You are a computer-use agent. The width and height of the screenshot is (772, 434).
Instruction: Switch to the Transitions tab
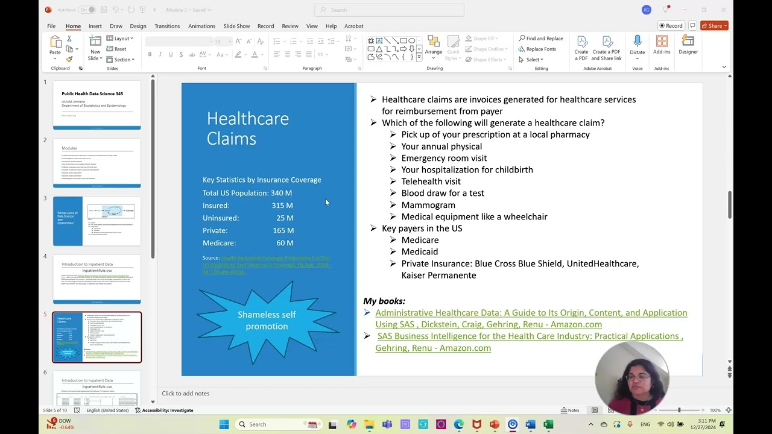(x=167, y=26)
